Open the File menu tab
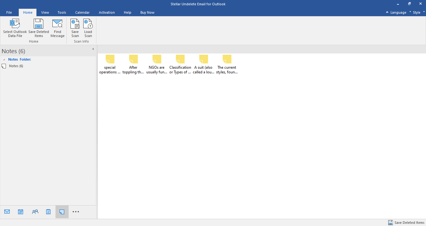 tap(9, 12)
